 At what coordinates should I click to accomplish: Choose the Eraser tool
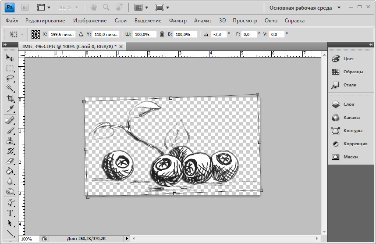[10, 161]
